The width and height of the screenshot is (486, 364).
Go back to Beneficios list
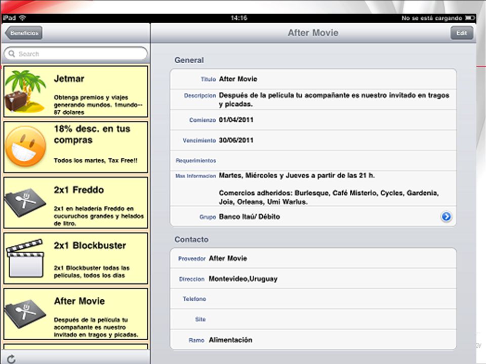tap(24, 33)
